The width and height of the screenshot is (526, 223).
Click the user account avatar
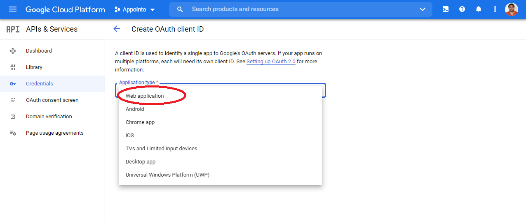(512, 9)
